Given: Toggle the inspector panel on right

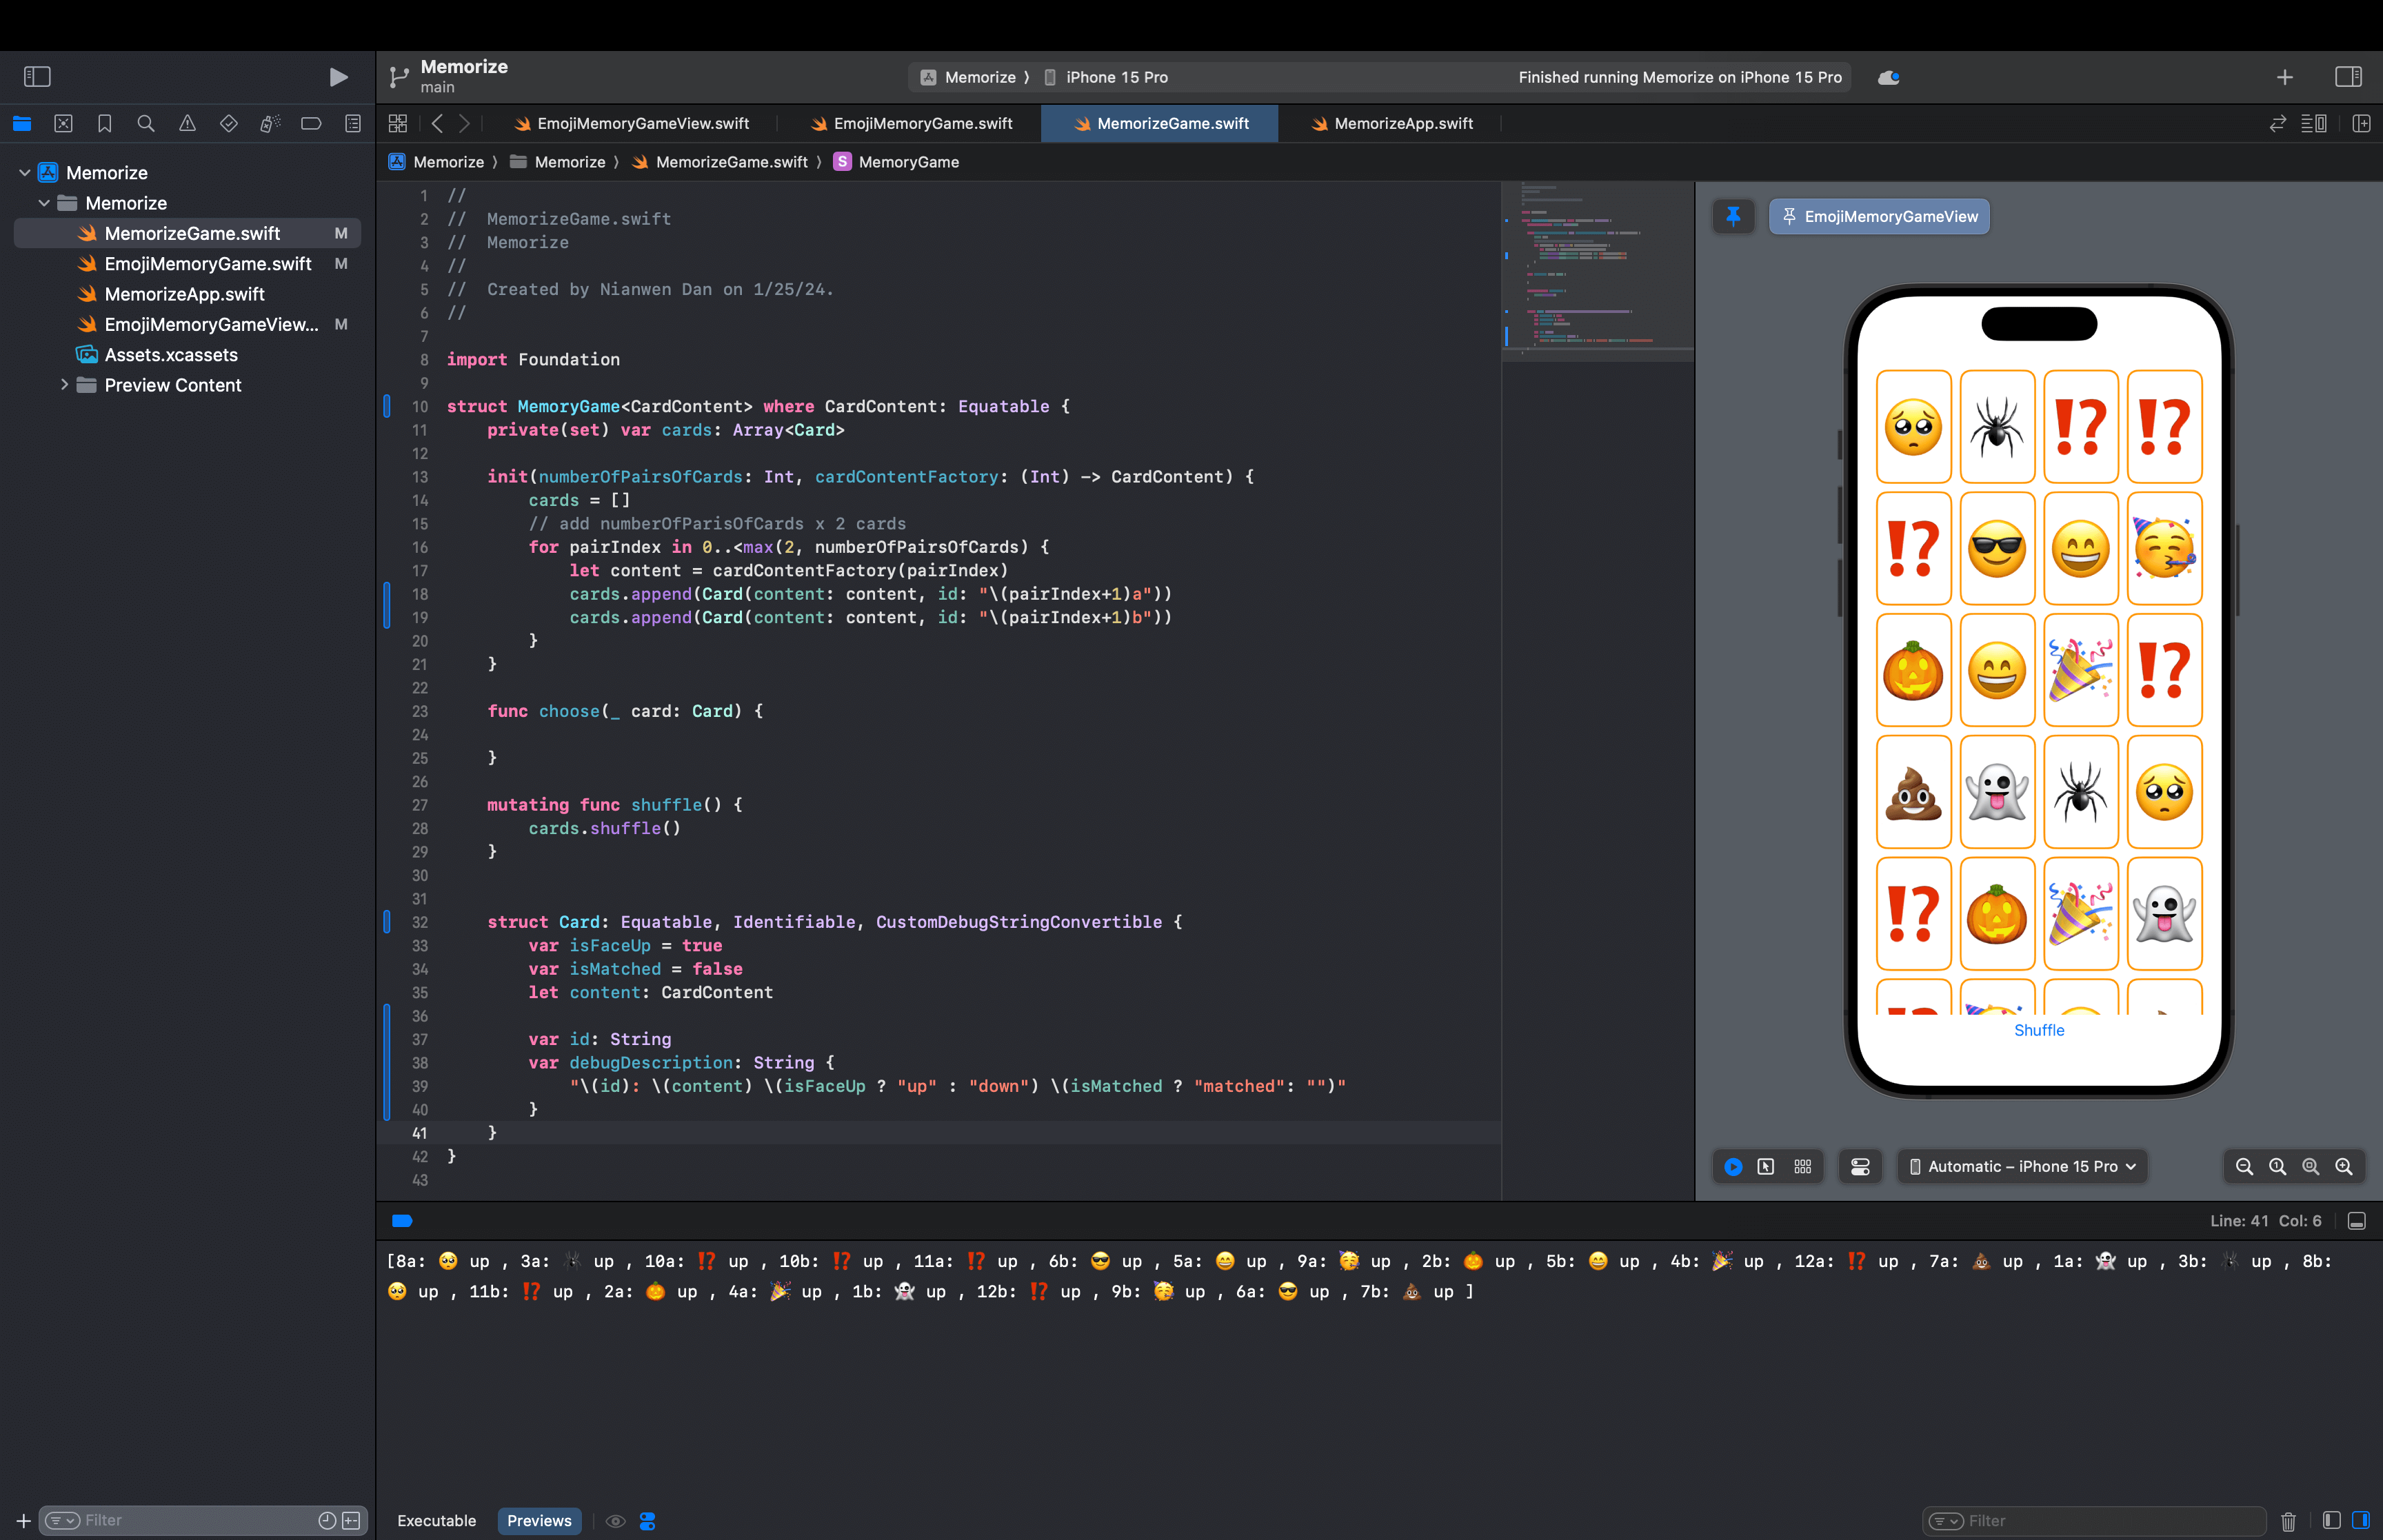Looking at the screenshot, I should click(2349, 77).
